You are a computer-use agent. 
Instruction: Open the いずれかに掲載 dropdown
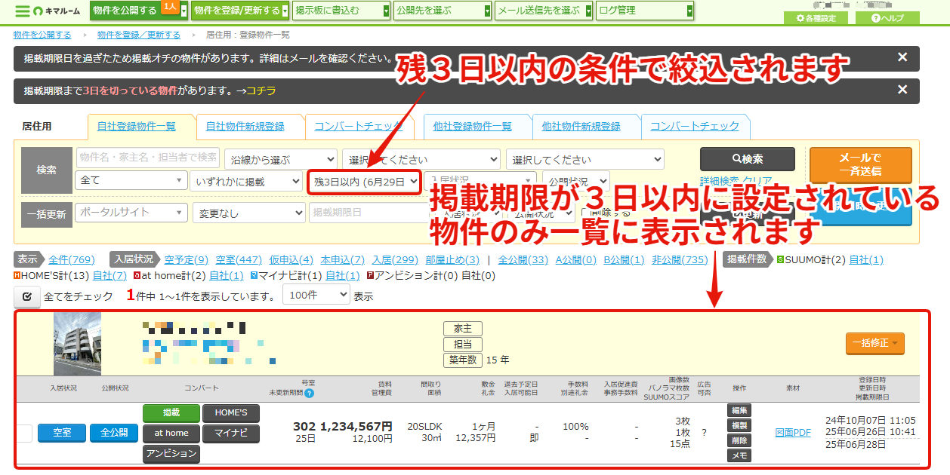click(247, 182)
